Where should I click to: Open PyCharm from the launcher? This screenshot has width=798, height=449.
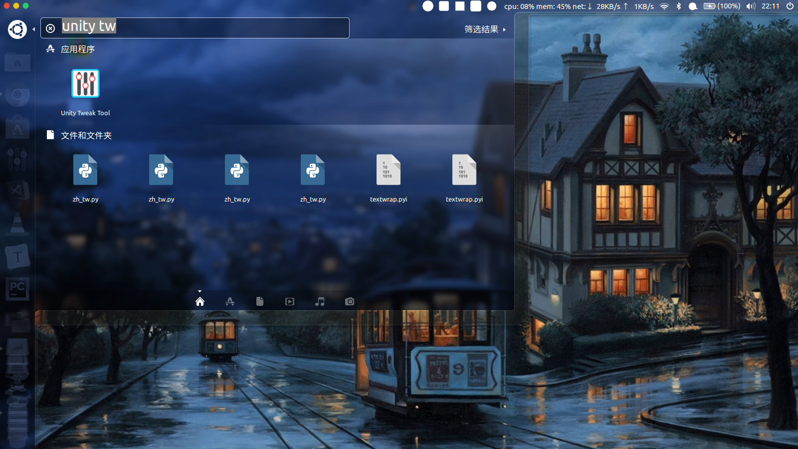tap(17, 289)
